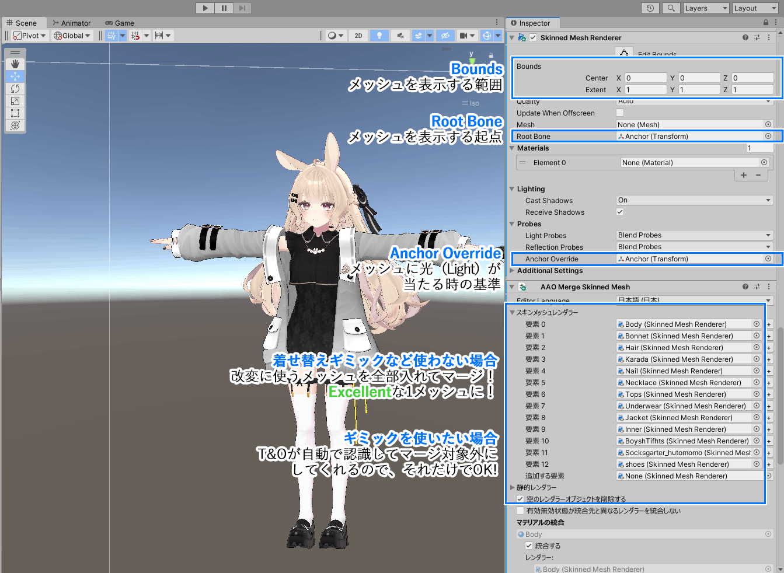Open the Light Probes dropdown

695,235
